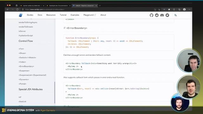Go back with browser back arrow
Screen dimensions: 203x114
(x=8, y=9)
